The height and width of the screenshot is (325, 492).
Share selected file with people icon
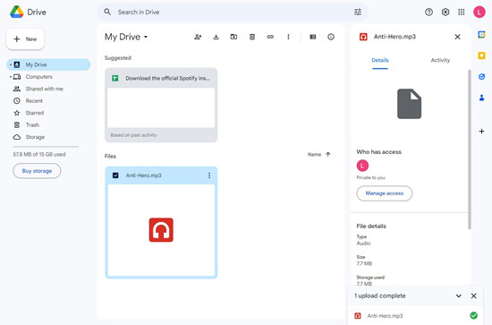coord(198,37)
